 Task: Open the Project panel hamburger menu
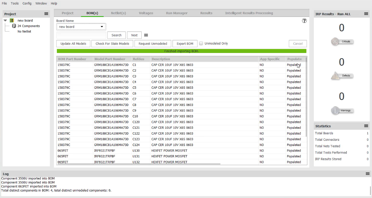[45, 13]
